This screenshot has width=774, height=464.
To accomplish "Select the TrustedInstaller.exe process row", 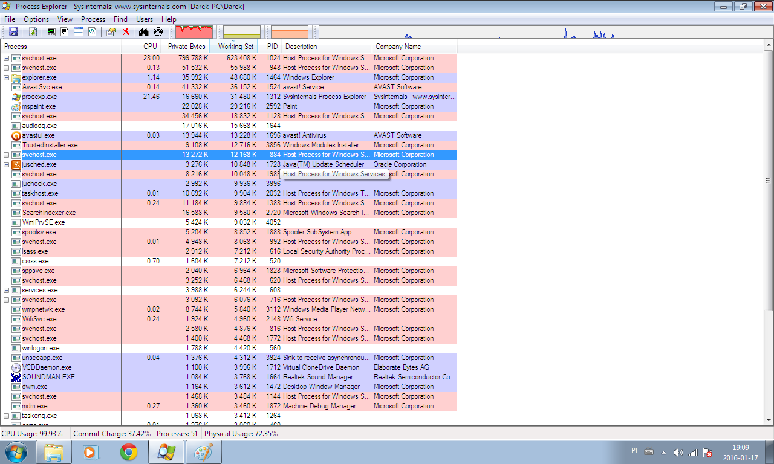I will (x=229, y=145).
